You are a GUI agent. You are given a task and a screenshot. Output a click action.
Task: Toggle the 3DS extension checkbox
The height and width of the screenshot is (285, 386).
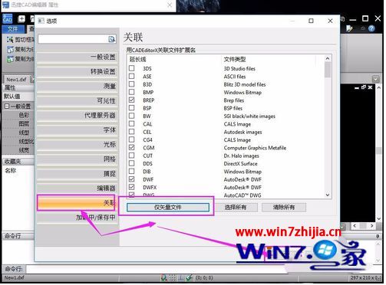click(132, 68)
